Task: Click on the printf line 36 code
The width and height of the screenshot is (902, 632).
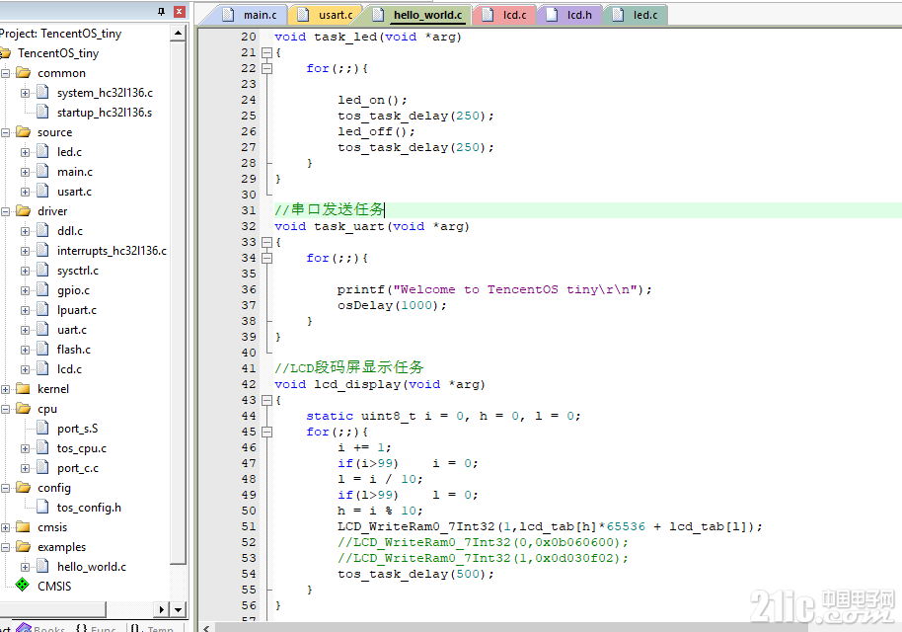Action: (494, 289)
